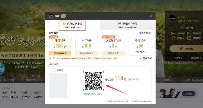Expand 更多套餐 to show more plans
The width and height of the screenshot is (203, 108).
145,58
